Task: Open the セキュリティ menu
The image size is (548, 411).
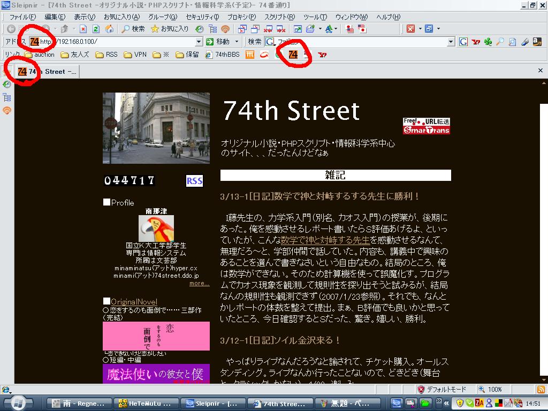Action: [x=202, y=17]
